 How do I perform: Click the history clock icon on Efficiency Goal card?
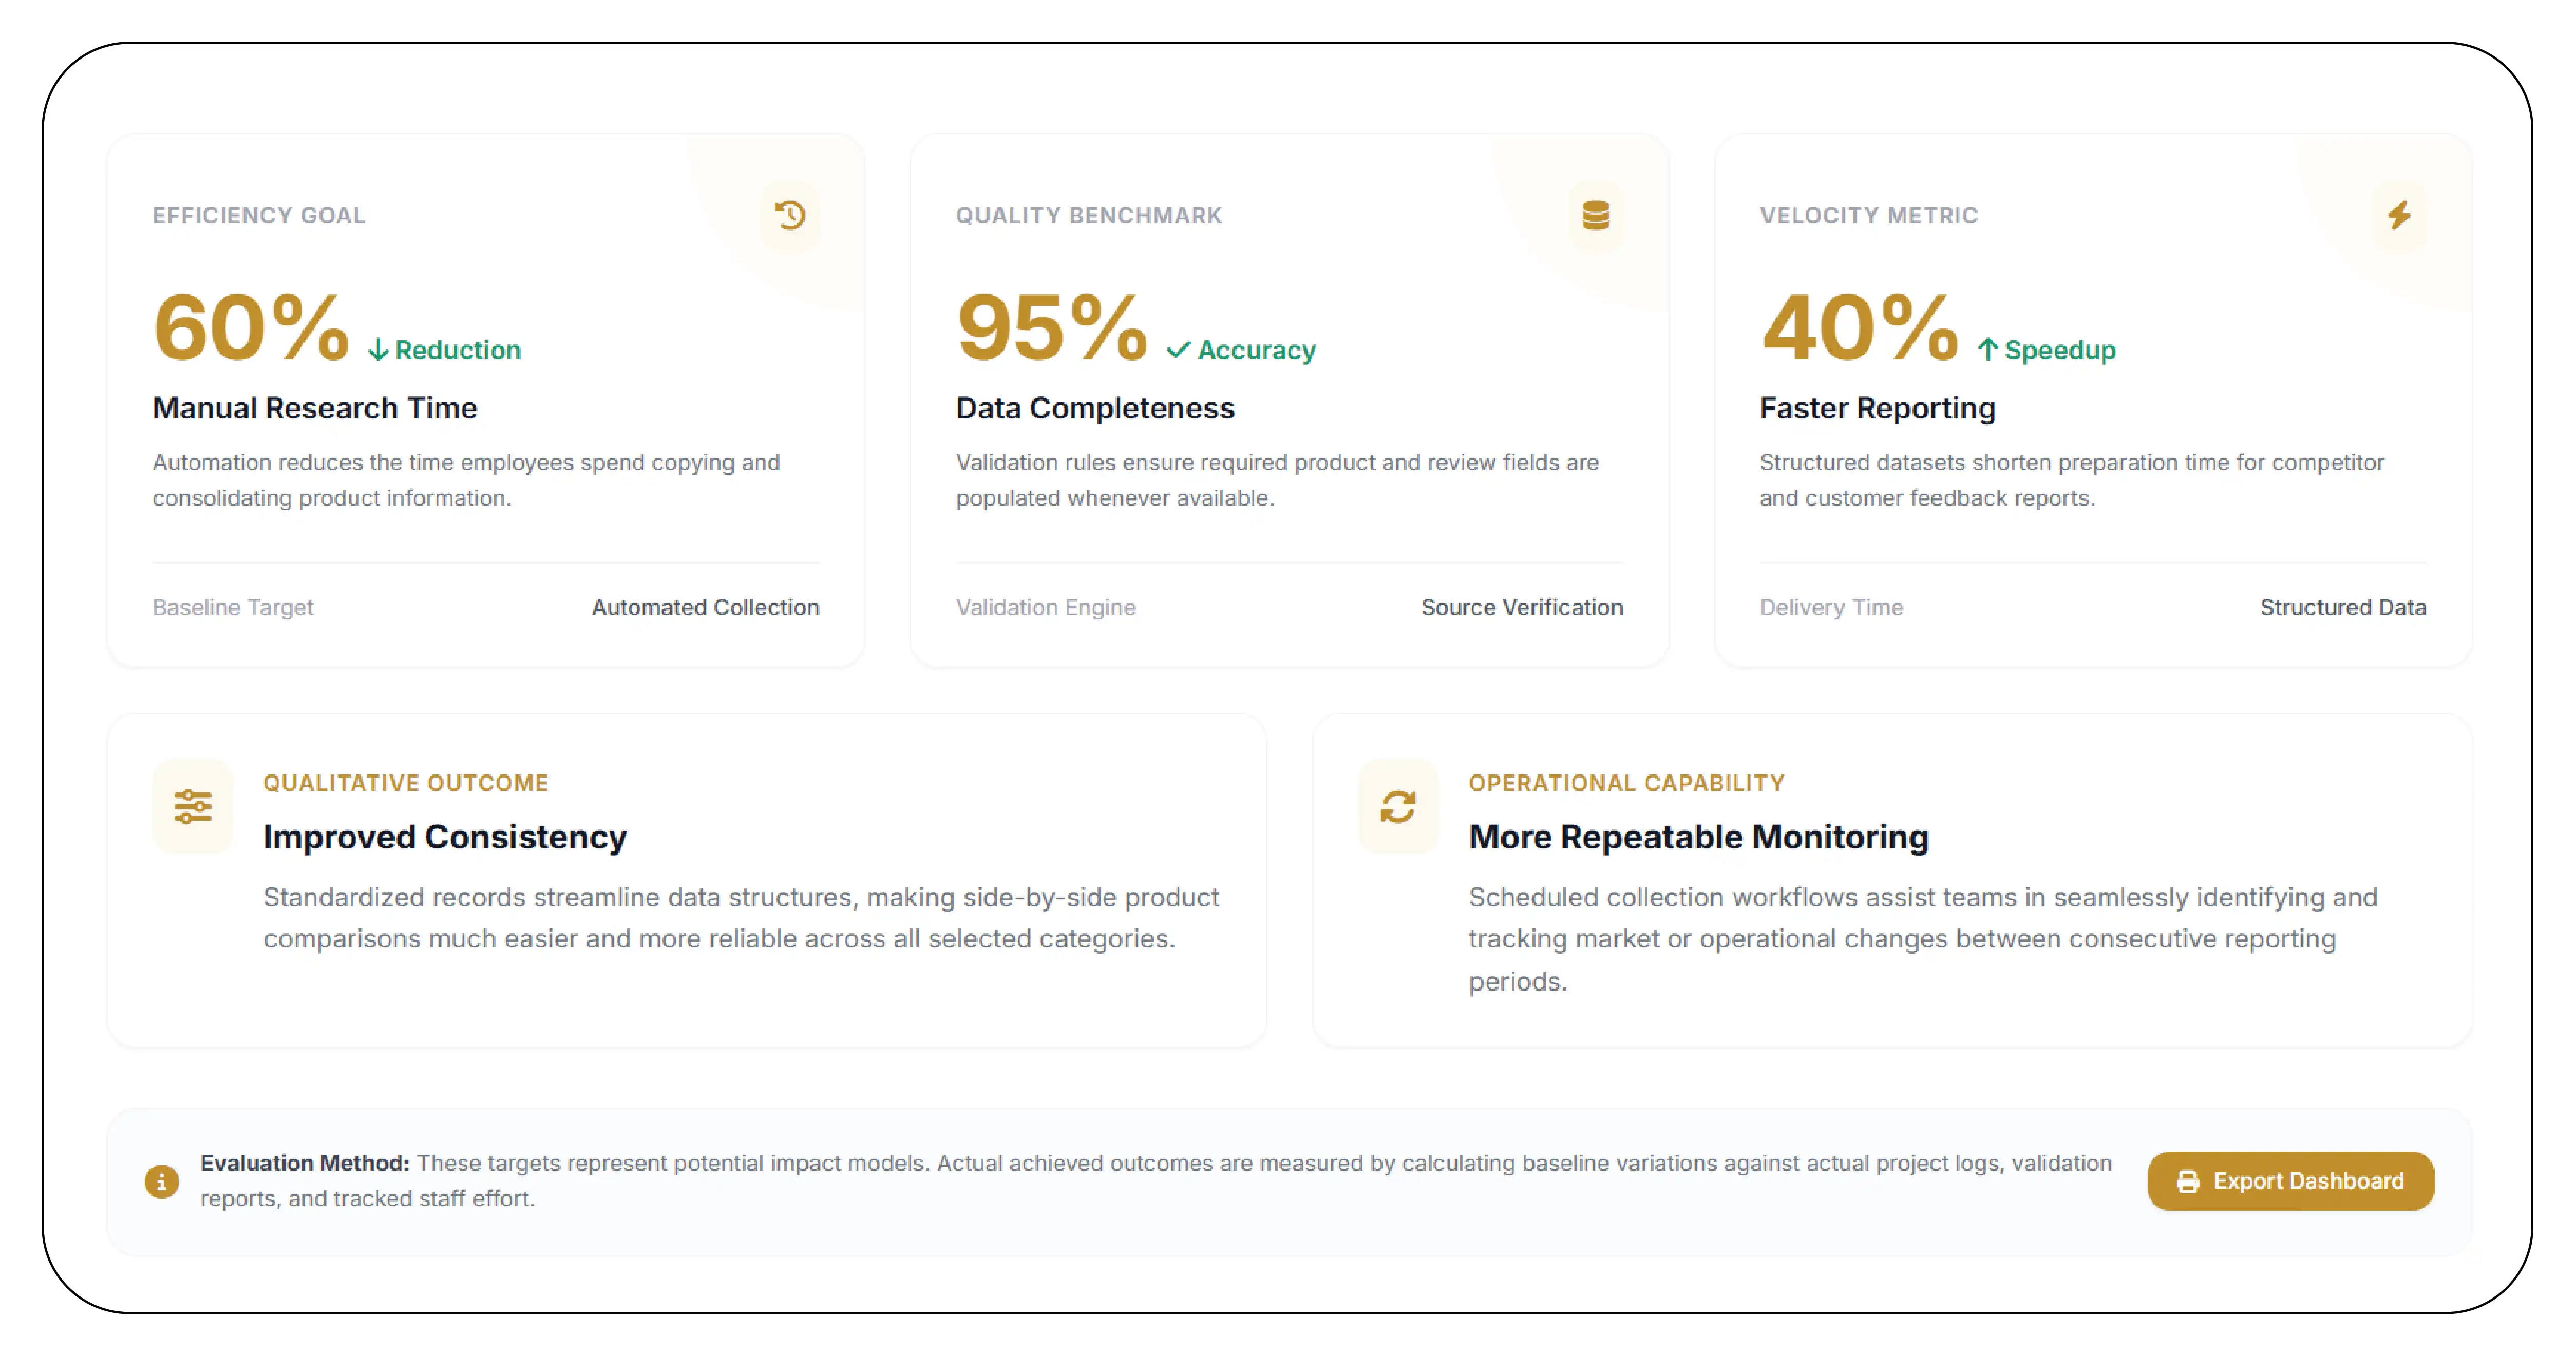pos(790,215)
